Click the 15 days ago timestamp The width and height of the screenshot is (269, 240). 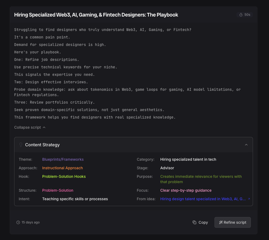pyautogui.click(x=30, y=222)
